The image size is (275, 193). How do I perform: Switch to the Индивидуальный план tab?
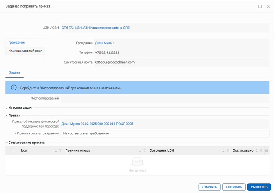pyautogui.click(x=25, y=50)
